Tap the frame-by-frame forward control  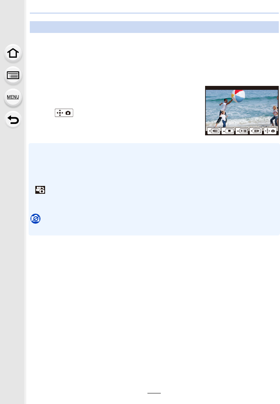(x=256, y=131)
